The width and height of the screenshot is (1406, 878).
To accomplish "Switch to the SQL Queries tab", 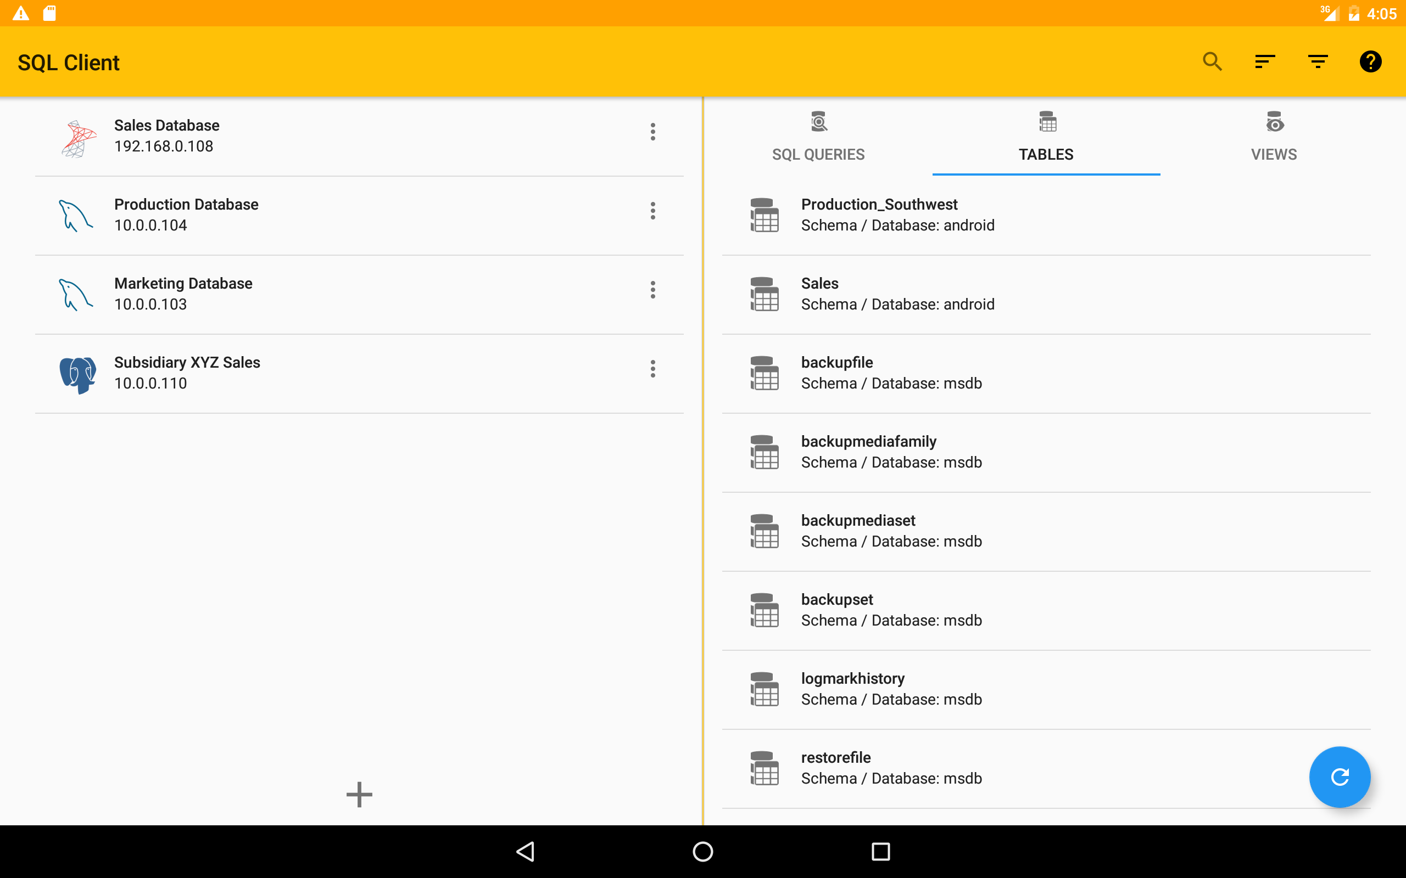I will pyautogui.click(x=818, y=138).
